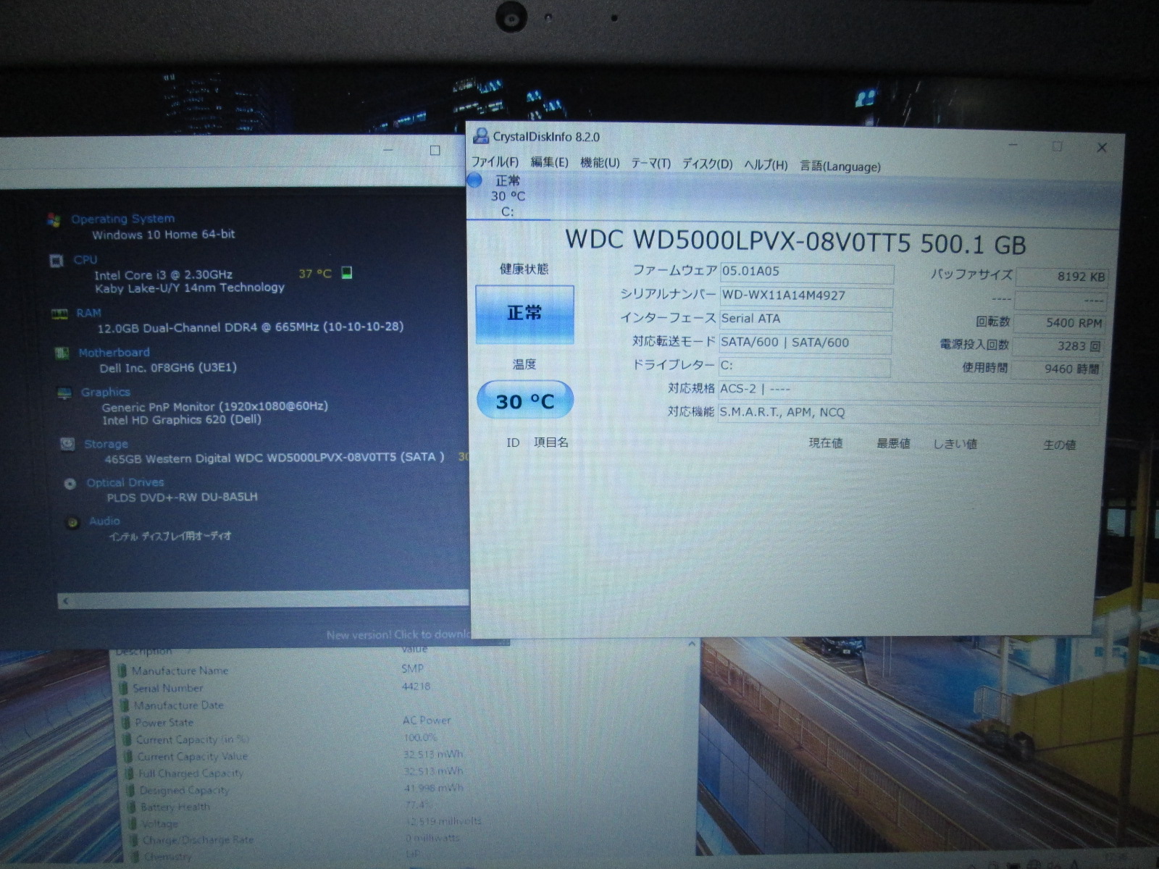Click the 正常 health status button
Viewport: 1159px width, 869px height.
click(x=524, y=314)
